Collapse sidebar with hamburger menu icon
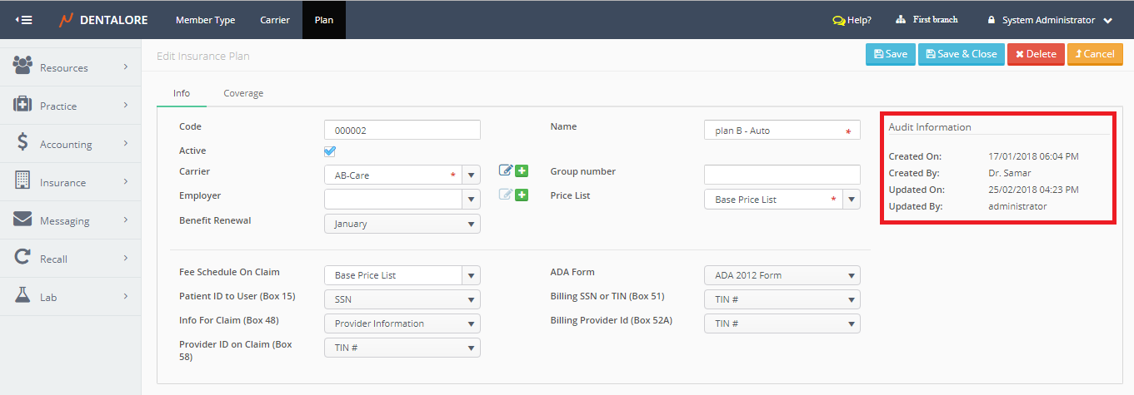The image size is (1134, 395). (x=24, y=20)
